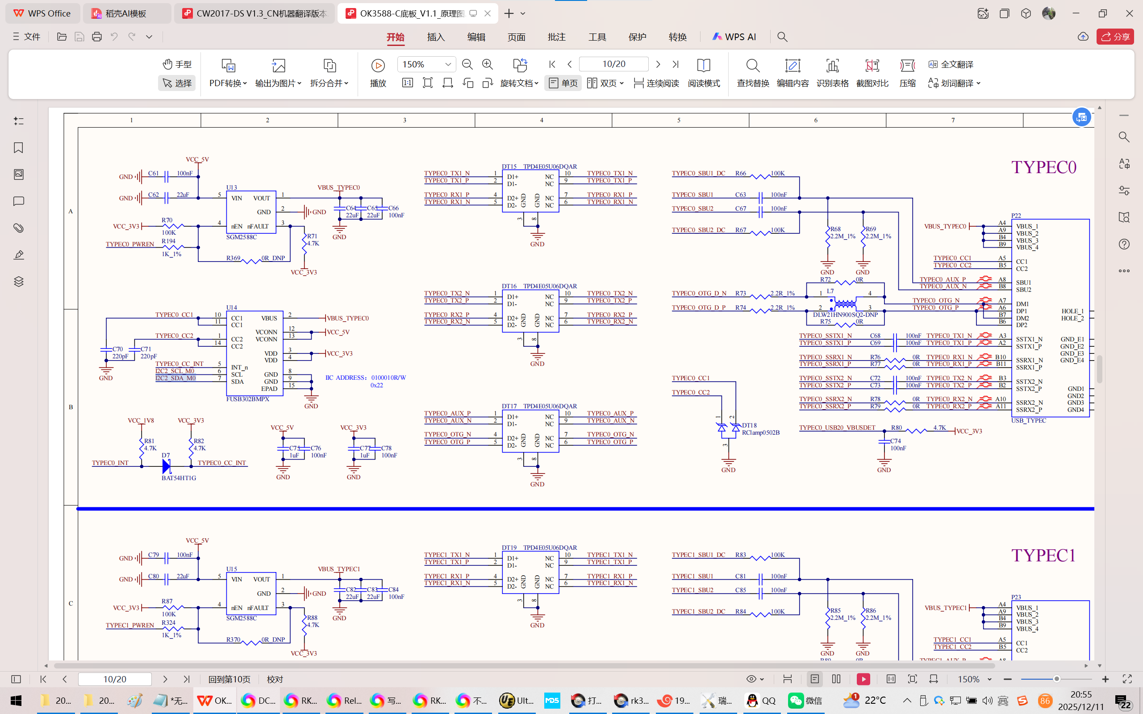This screenshot has height=714, width=1143.
Task: Toggle Single Page view mode
Action: pyautogui.click(x=563, y=83)
